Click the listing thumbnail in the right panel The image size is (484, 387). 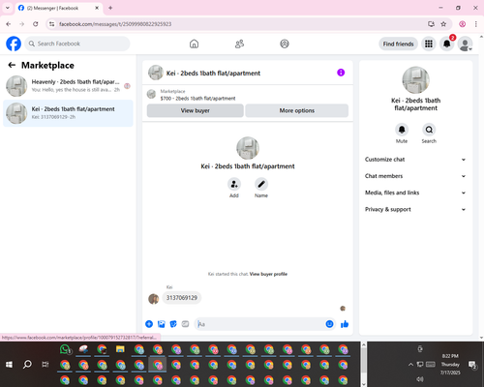415,80
